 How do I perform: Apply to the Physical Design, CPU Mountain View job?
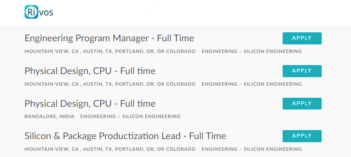[x=302, y=71]
